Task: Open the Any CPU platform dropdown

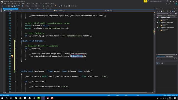Action: 37,6
